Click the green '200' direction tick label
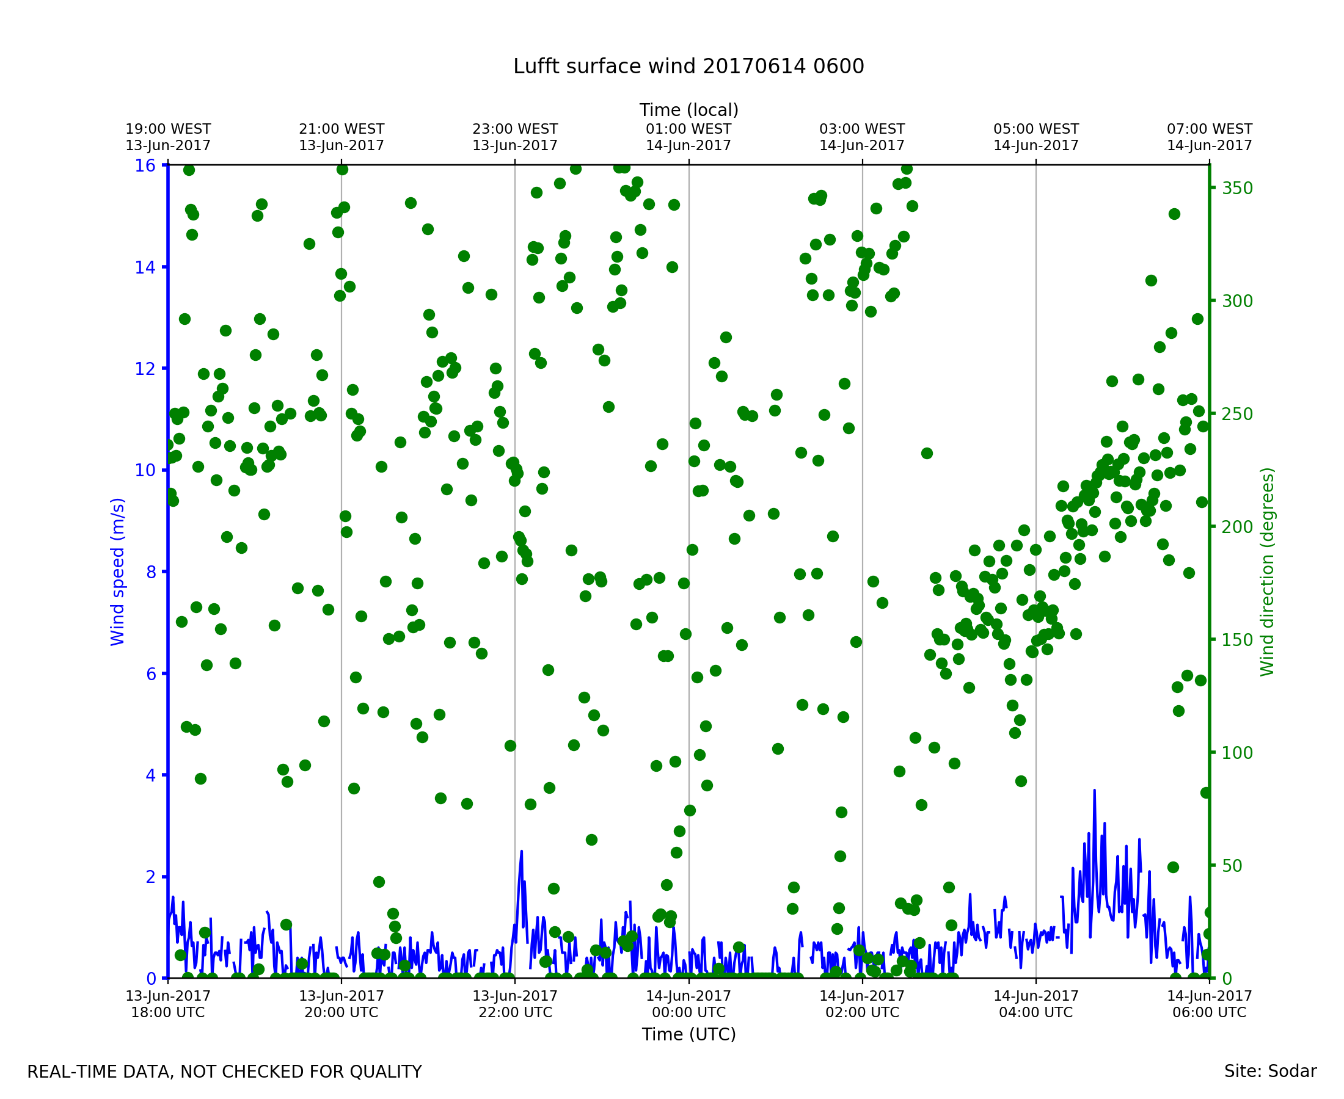The height and width of the screenshot is (1099, 1344). click(x=1237, y=528)
